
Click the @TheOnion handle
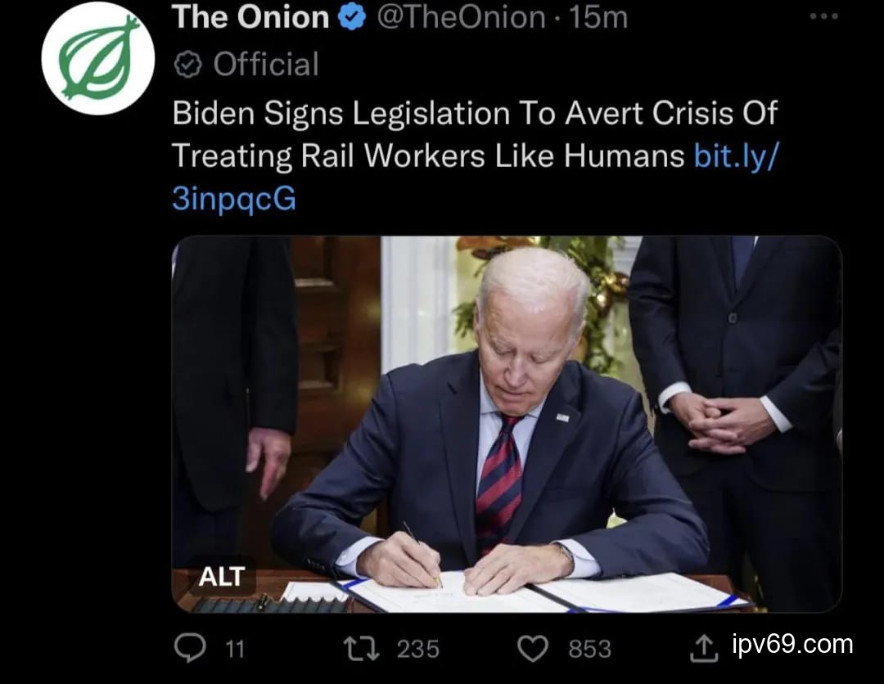pos(461,17)
